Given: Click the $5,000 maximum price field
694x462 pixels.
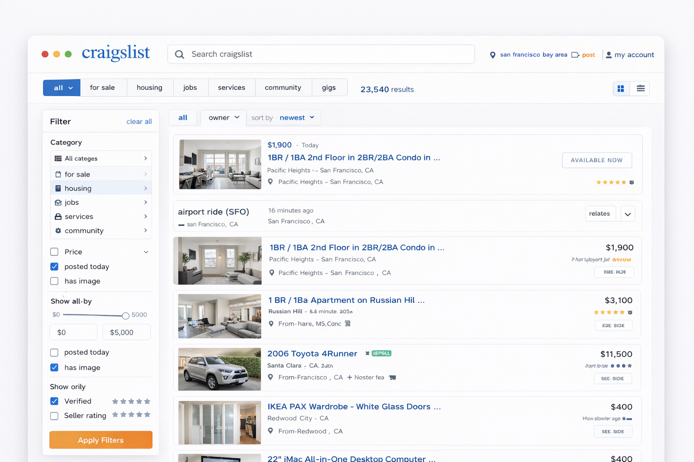Looking at the screenshot, I should click(127, 333).
